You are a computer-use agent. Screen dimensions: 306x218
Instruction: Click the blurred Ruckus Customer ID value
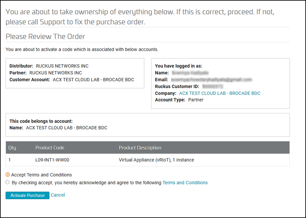coord(212,86)
